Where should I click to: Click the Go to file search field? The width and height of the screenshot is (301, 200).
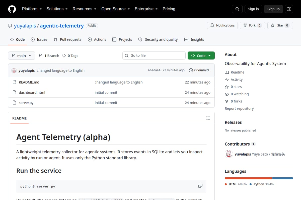point(154,55)
